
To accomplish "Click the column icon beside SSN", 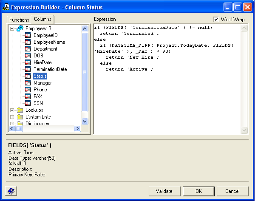I will coord(28,103).
